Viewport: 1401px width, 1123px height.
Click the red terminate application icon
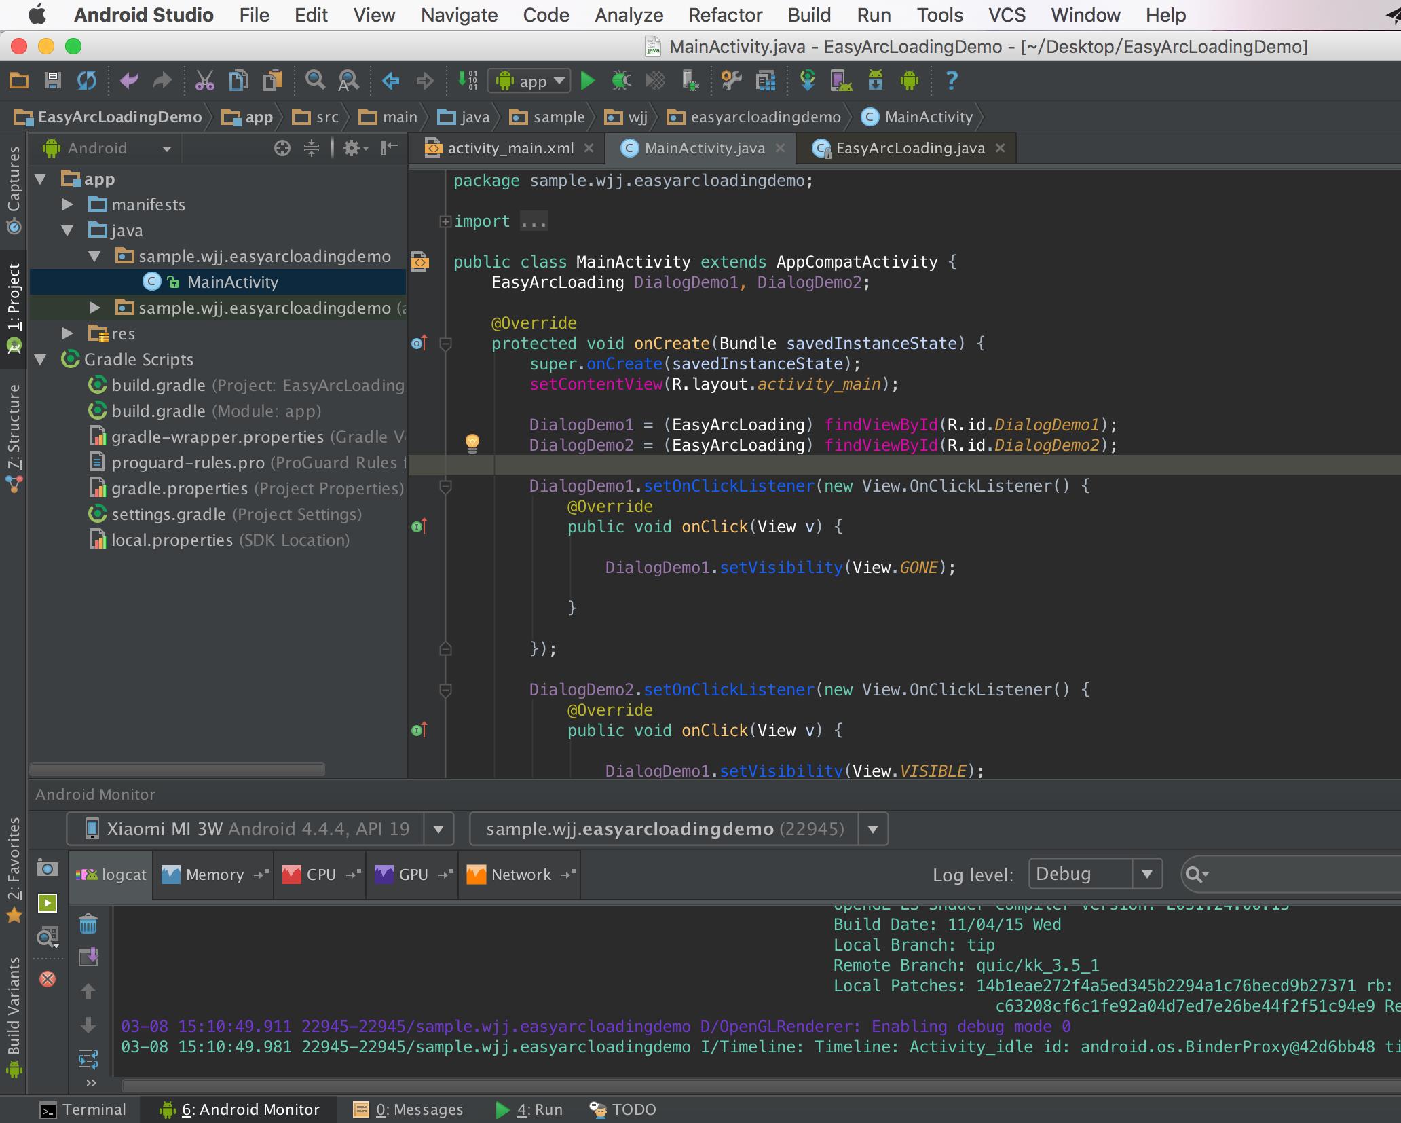click(x=47, y=979)
